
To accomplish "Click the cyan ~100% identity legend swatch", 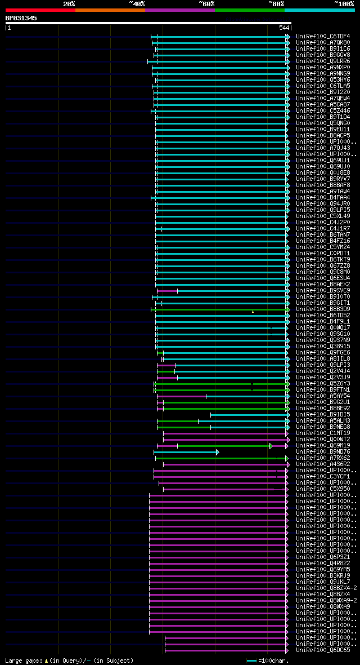I will tap(319, 10).
